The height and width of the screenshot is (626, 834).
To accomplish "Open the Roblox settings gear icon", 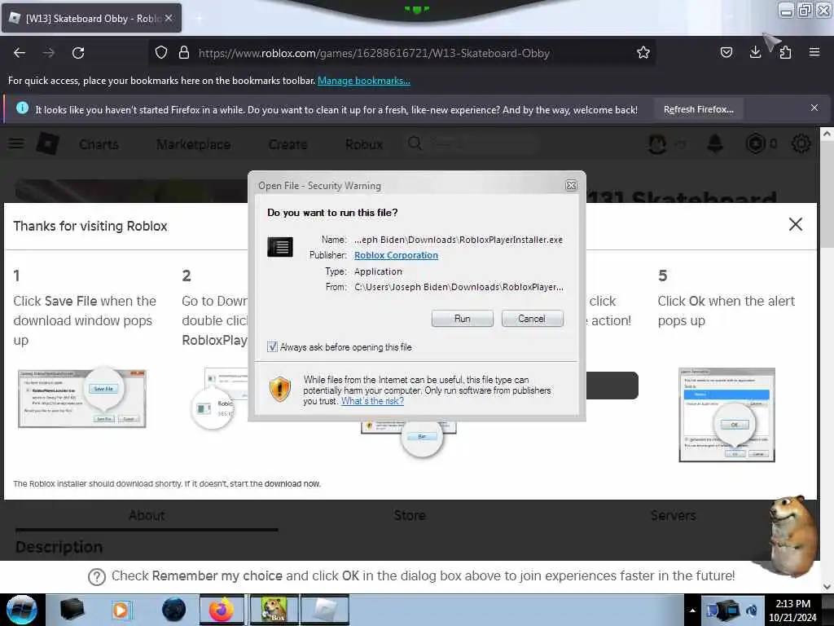I will click(x=801, y=143).
